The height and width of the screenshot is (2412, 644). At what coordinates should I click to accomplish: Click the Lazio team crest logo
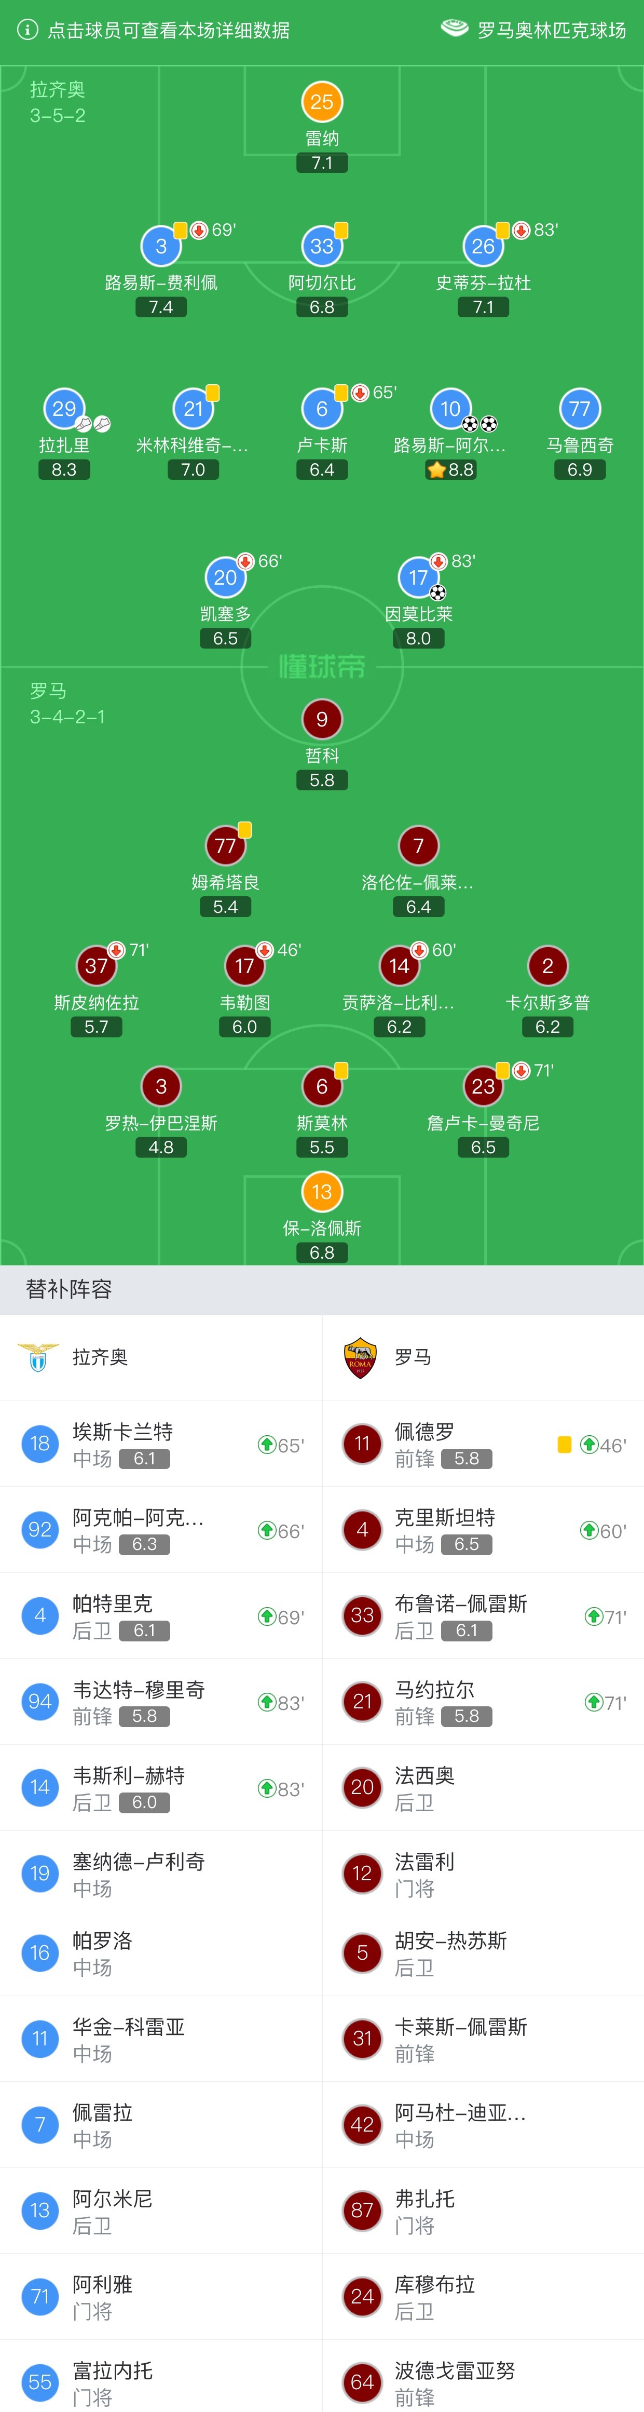tap(38, 1357)
